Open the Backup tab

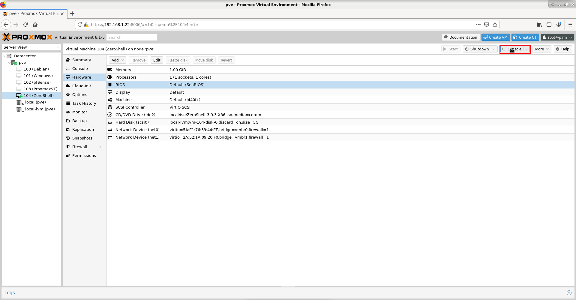point(85,121)
